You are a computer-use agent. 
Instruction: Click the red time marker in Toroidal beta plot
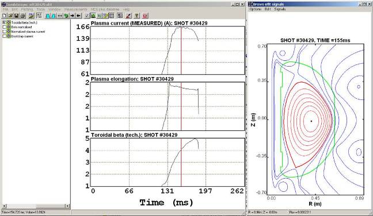(x=181, y=162)
